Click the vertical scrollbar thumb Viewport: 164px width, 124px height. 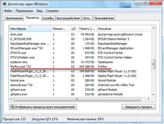tap(153, 64)
